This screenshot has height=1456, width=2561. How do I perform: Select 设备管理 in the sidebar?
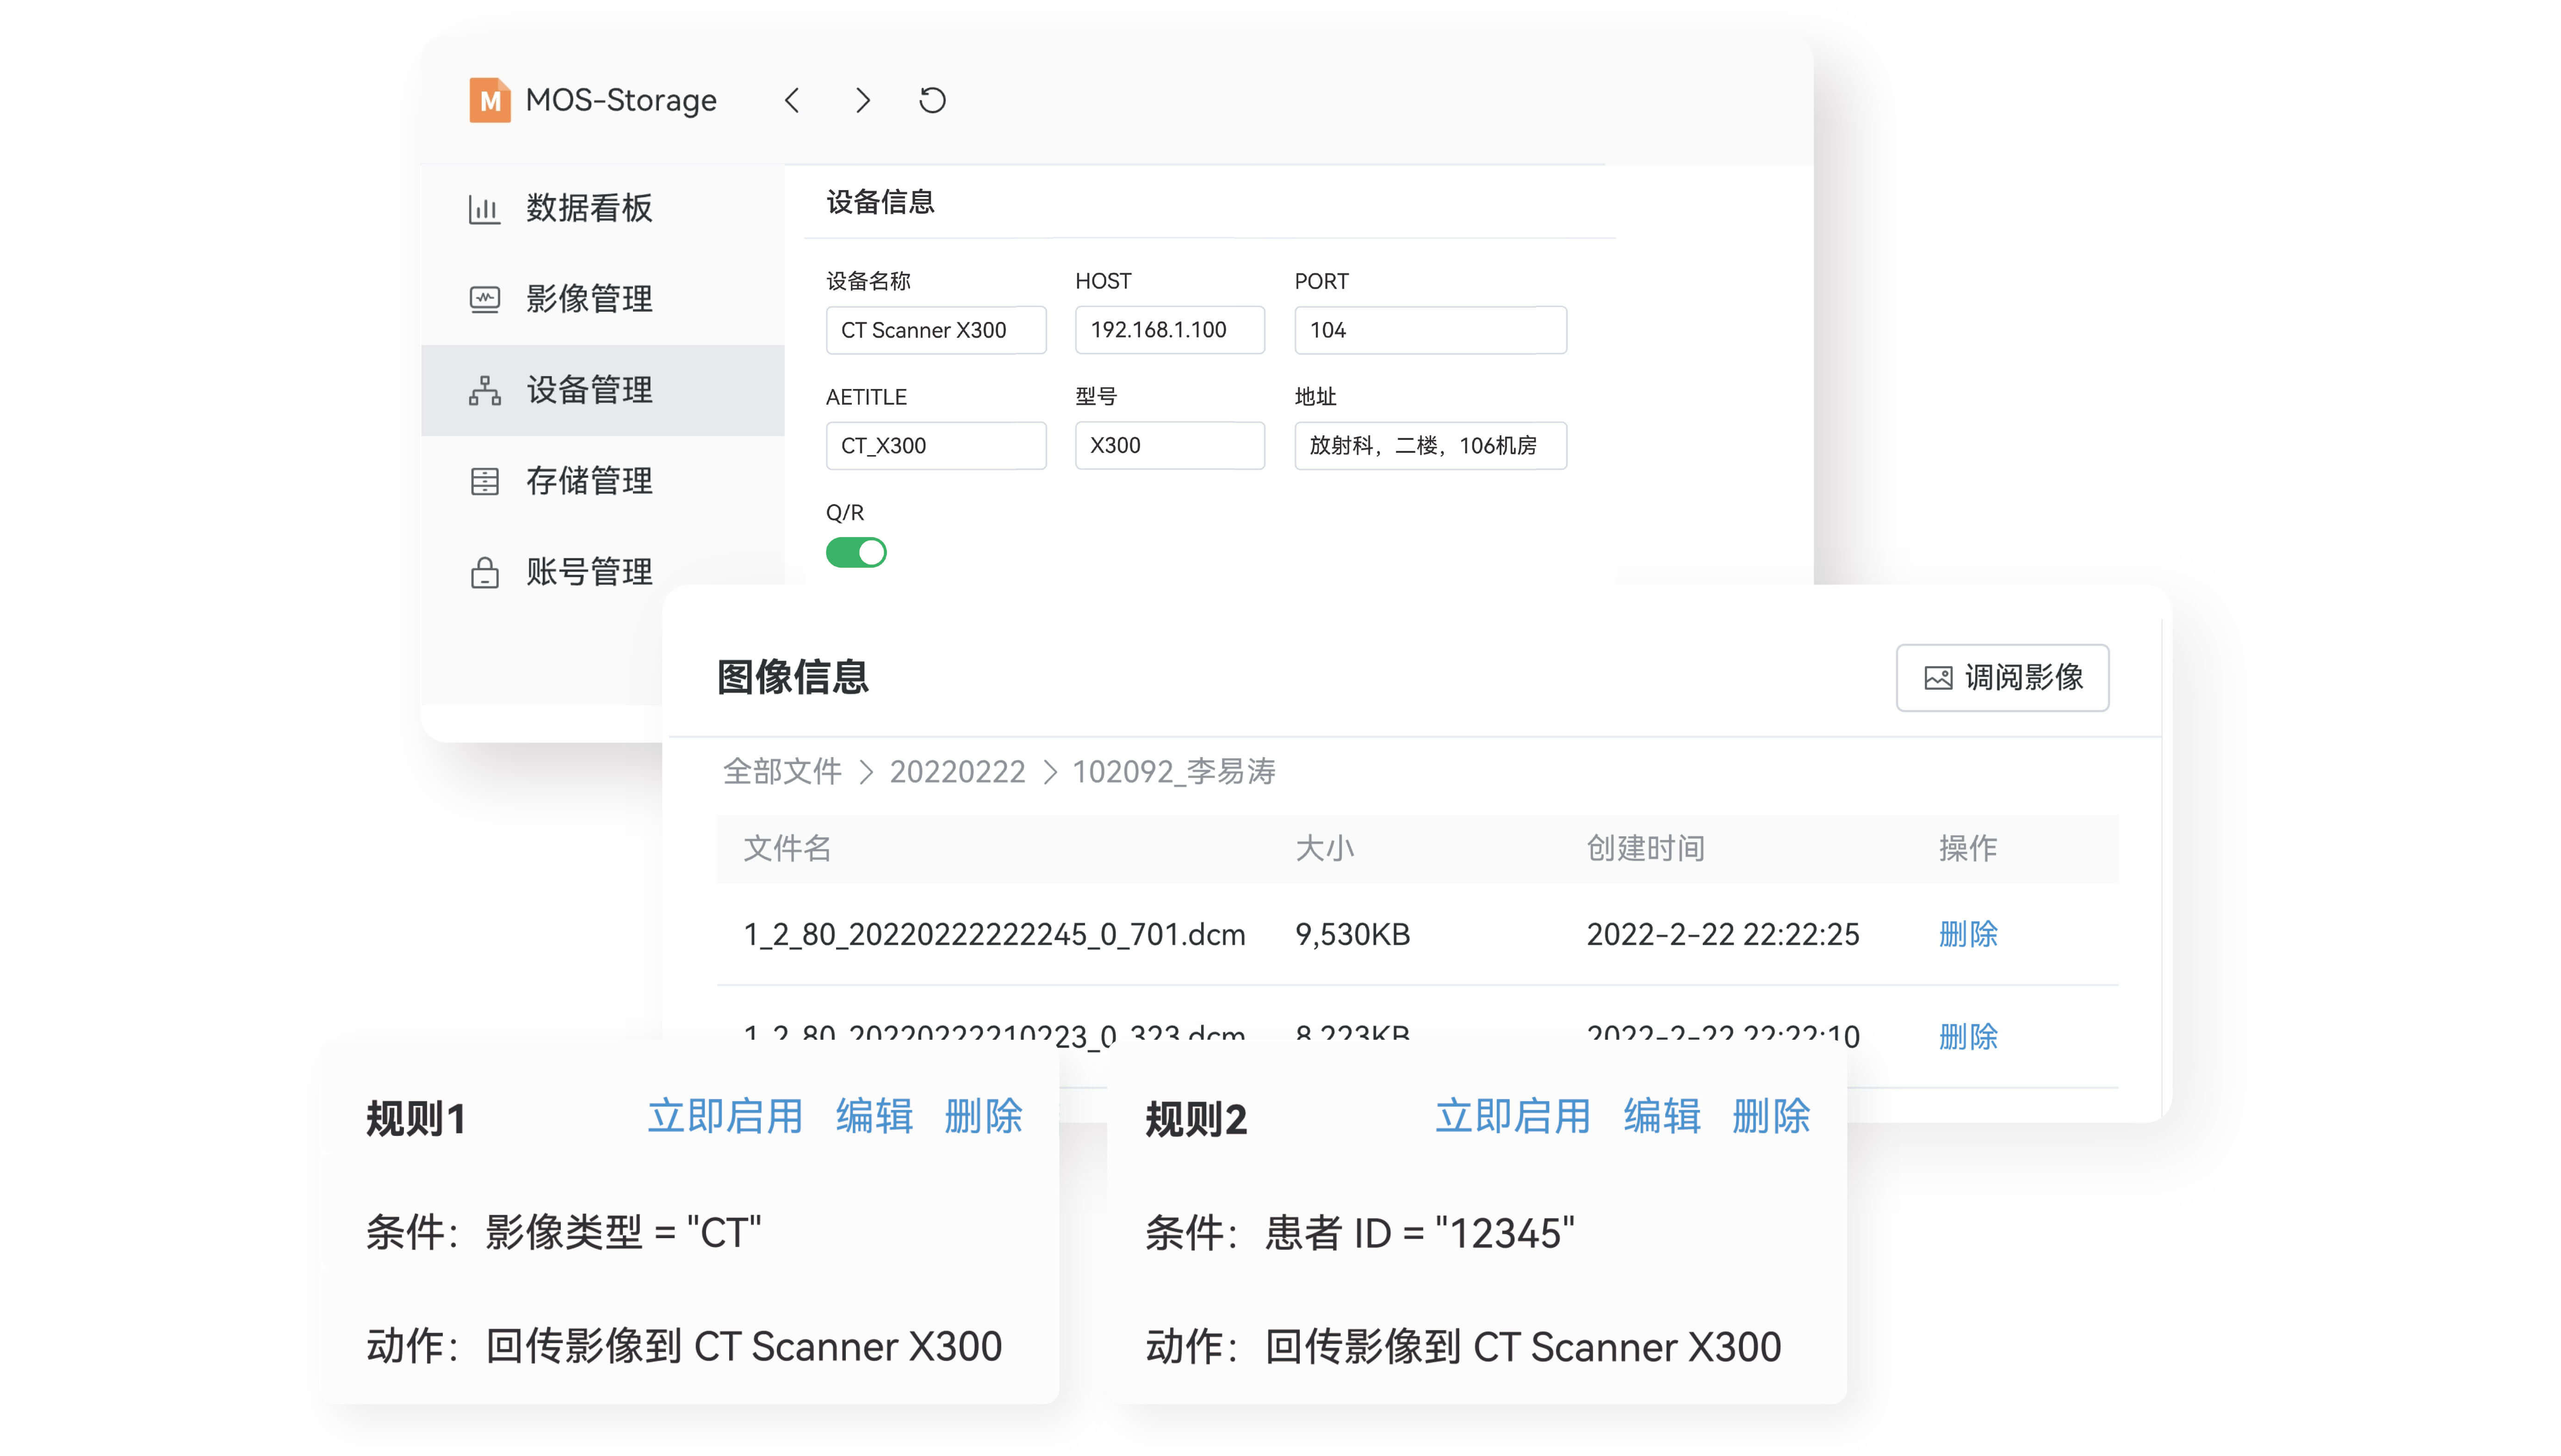(x=602, y=390)
